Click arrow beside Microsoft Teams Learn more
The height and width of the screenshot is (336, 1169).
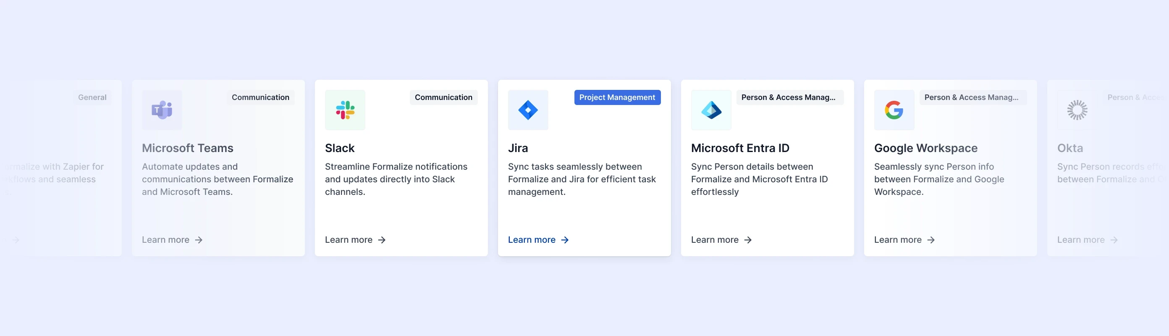[x=199, y=240]
